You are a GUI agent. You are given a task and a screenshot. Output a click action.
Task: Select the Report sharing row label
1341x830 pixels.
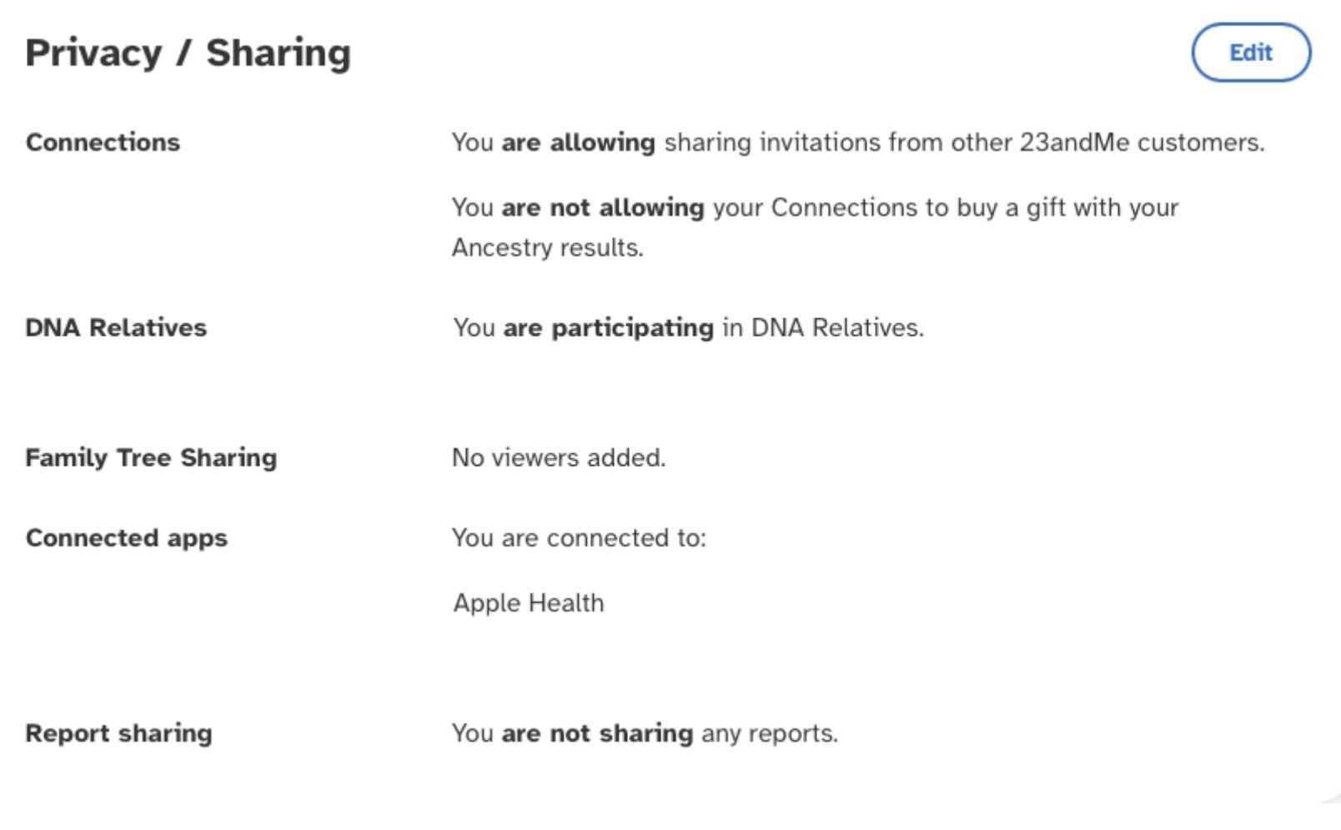point(118,733)
